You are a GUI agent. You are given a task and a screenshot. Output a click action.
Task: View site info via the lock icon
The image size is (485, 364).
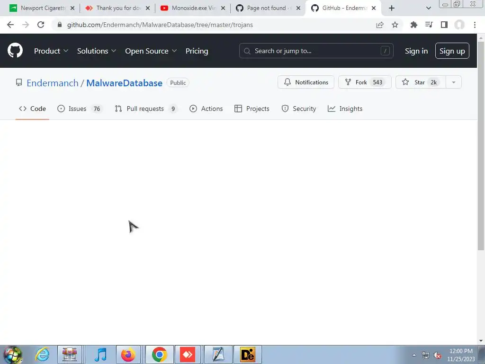(x=59, y=25)
